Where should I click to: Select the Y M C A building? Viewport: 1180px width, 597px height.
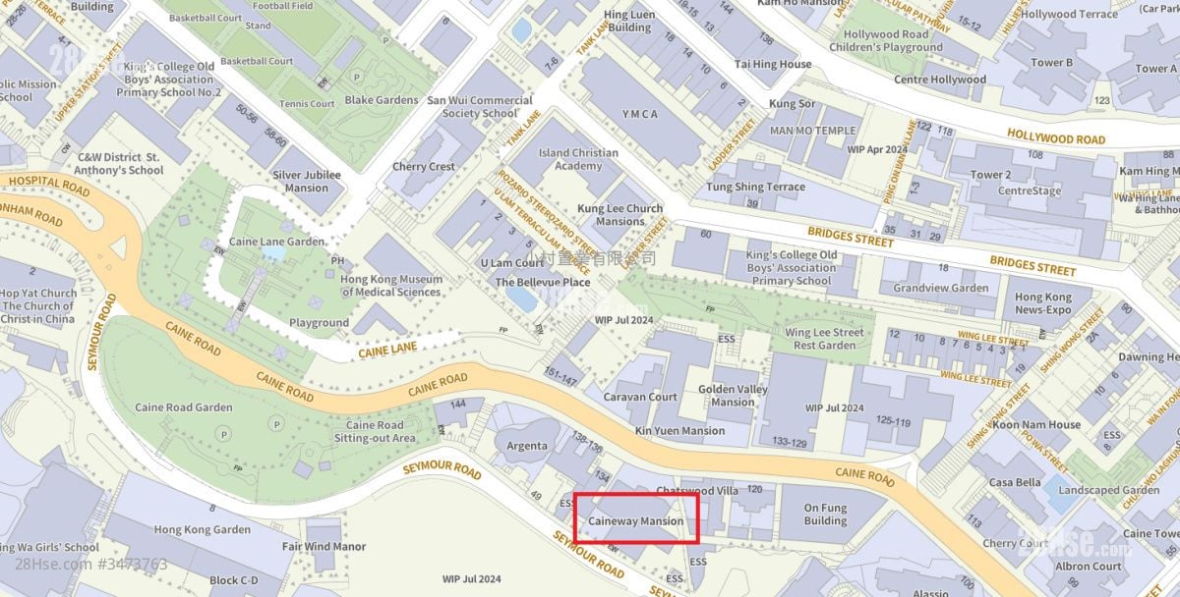[640, 115]
